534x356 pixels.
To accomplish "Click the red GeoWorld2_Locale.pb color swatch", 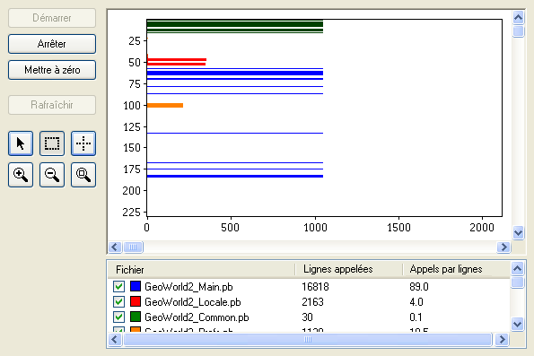I will (x=136, y=301).
